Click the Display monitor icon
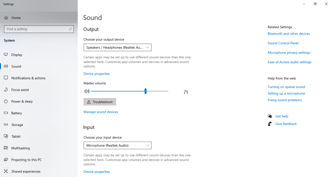Image resolution: width=328 pixels, height=177 pixels. tap(6, 55)
